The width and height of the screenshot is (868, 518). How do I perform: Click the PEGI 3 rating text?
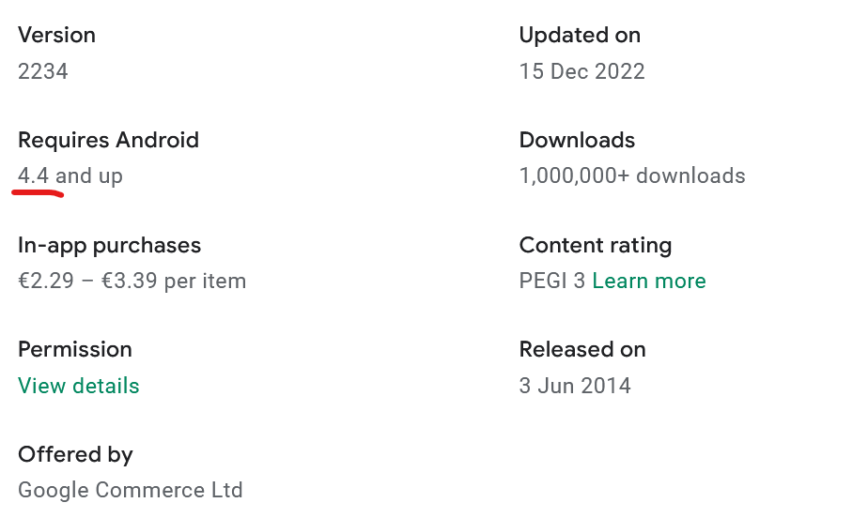552,281
